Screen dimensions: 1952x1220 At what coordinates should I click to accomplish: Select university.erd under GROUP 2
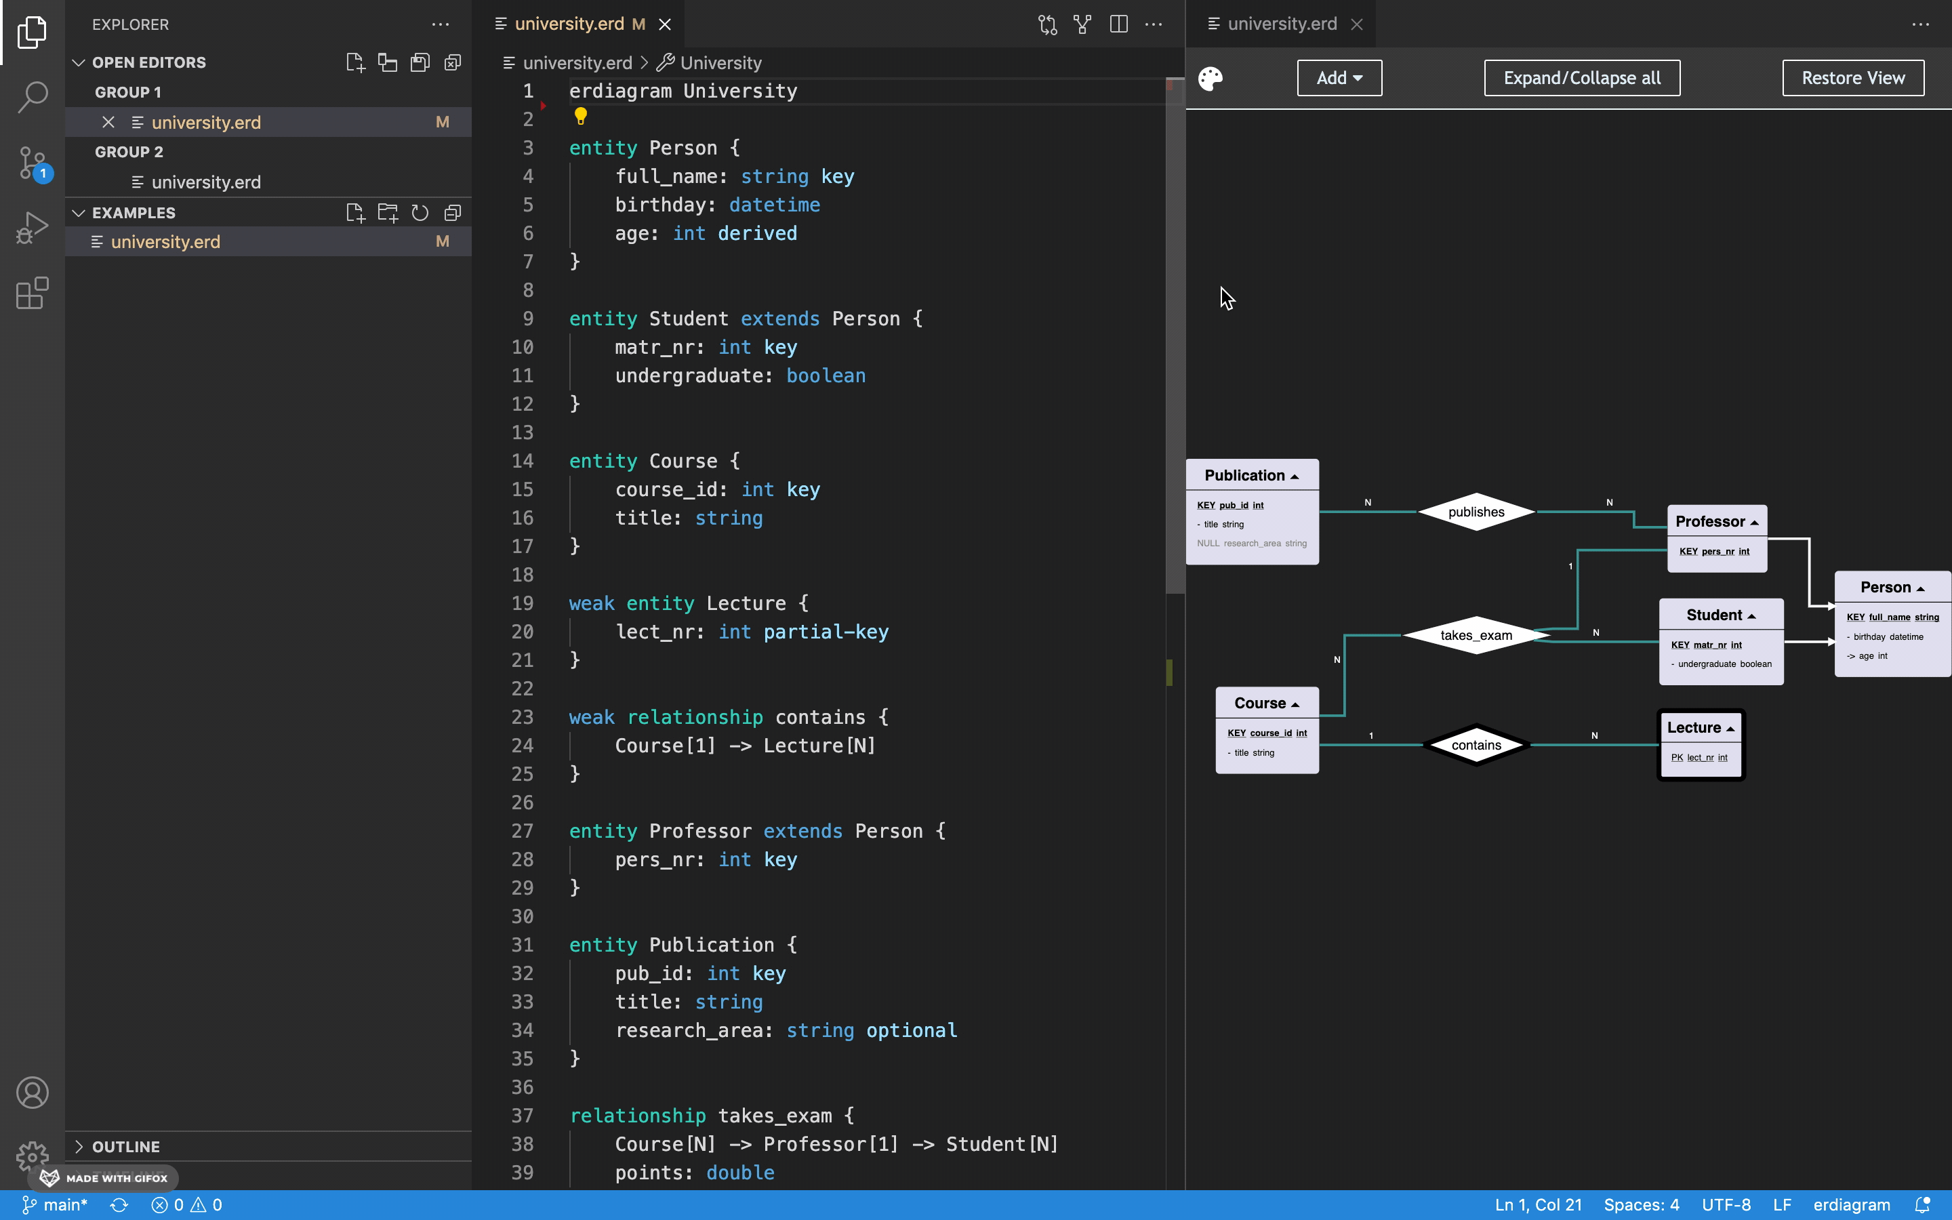coord(205,182)
